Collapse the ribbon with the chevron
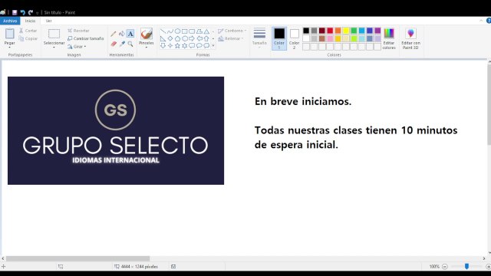The width and height of the screenshot is (491, 276). [x=481, y=21]
